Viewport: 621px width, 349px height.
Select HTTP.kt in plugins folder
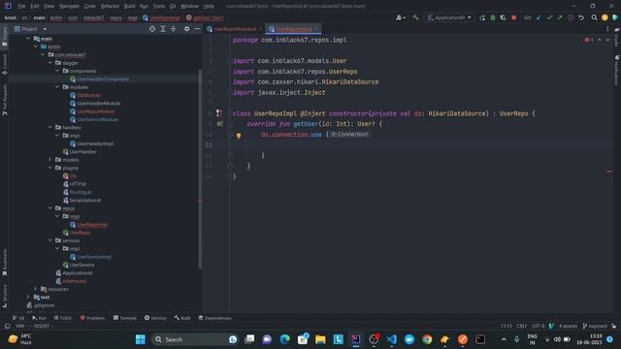78,184
